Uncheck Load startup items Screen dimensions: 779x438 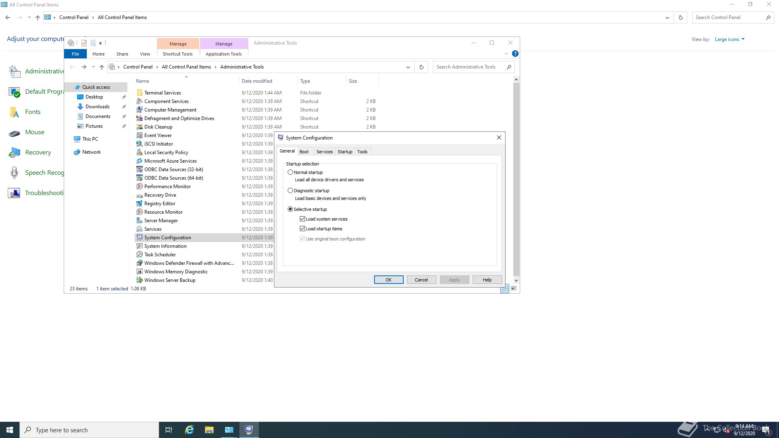click(x=302, y=229)
